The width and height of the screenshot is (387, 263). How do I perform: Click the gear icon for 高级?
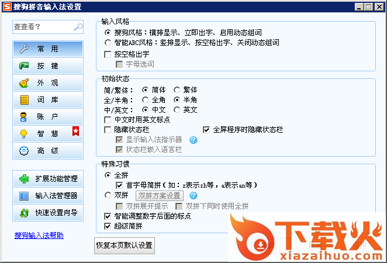24,151
